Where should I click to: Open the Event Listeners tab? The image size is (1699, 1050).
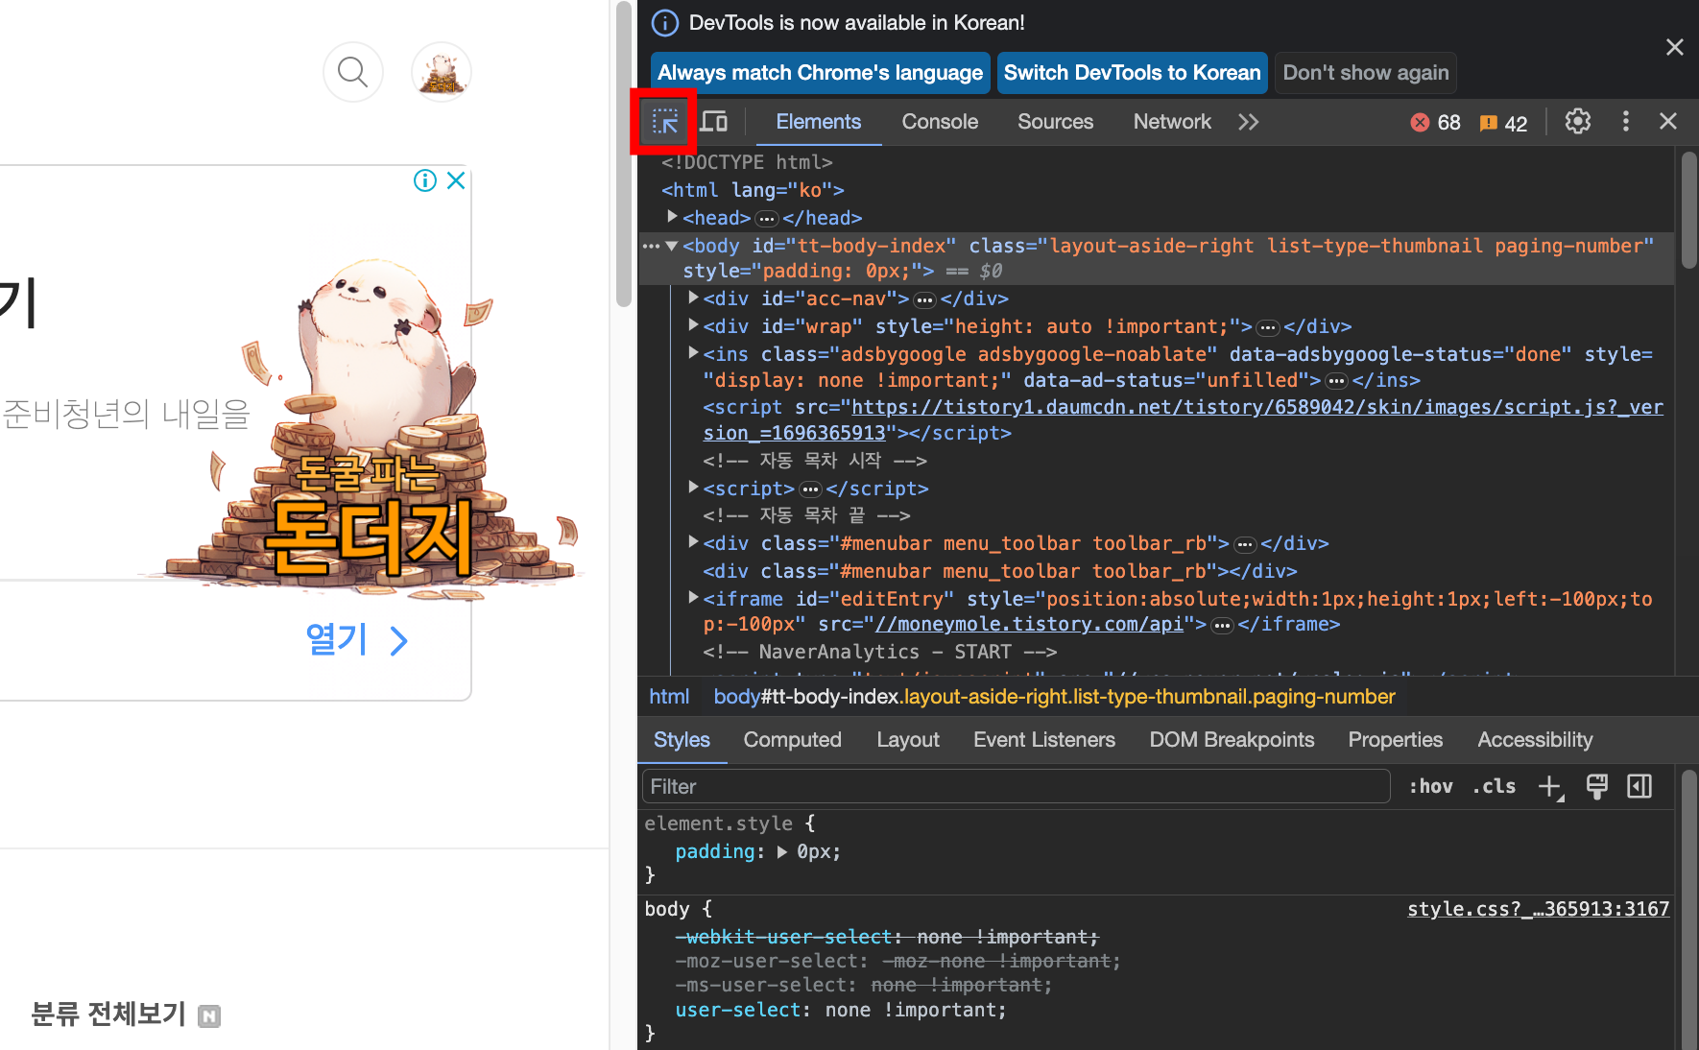click(1043, 740)
